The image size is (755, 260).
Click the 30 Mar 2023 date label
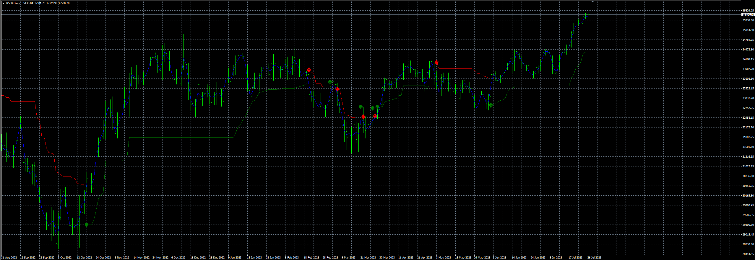387,258
